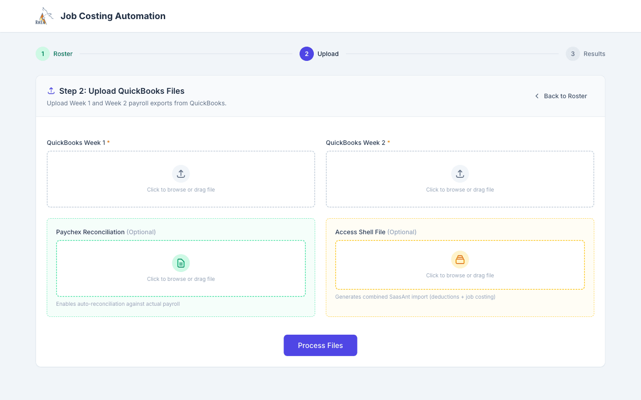This screenshot has width=641, height=400.
Task: Browse for QuickBooks Week 1 file
Action: click(181, 179)
